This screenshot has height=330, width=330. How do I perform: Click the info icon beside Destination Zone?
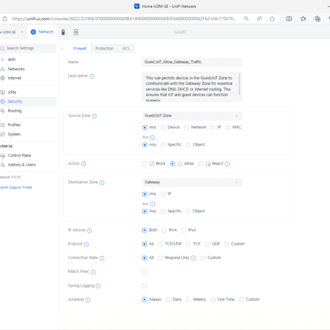click(102, 183)
